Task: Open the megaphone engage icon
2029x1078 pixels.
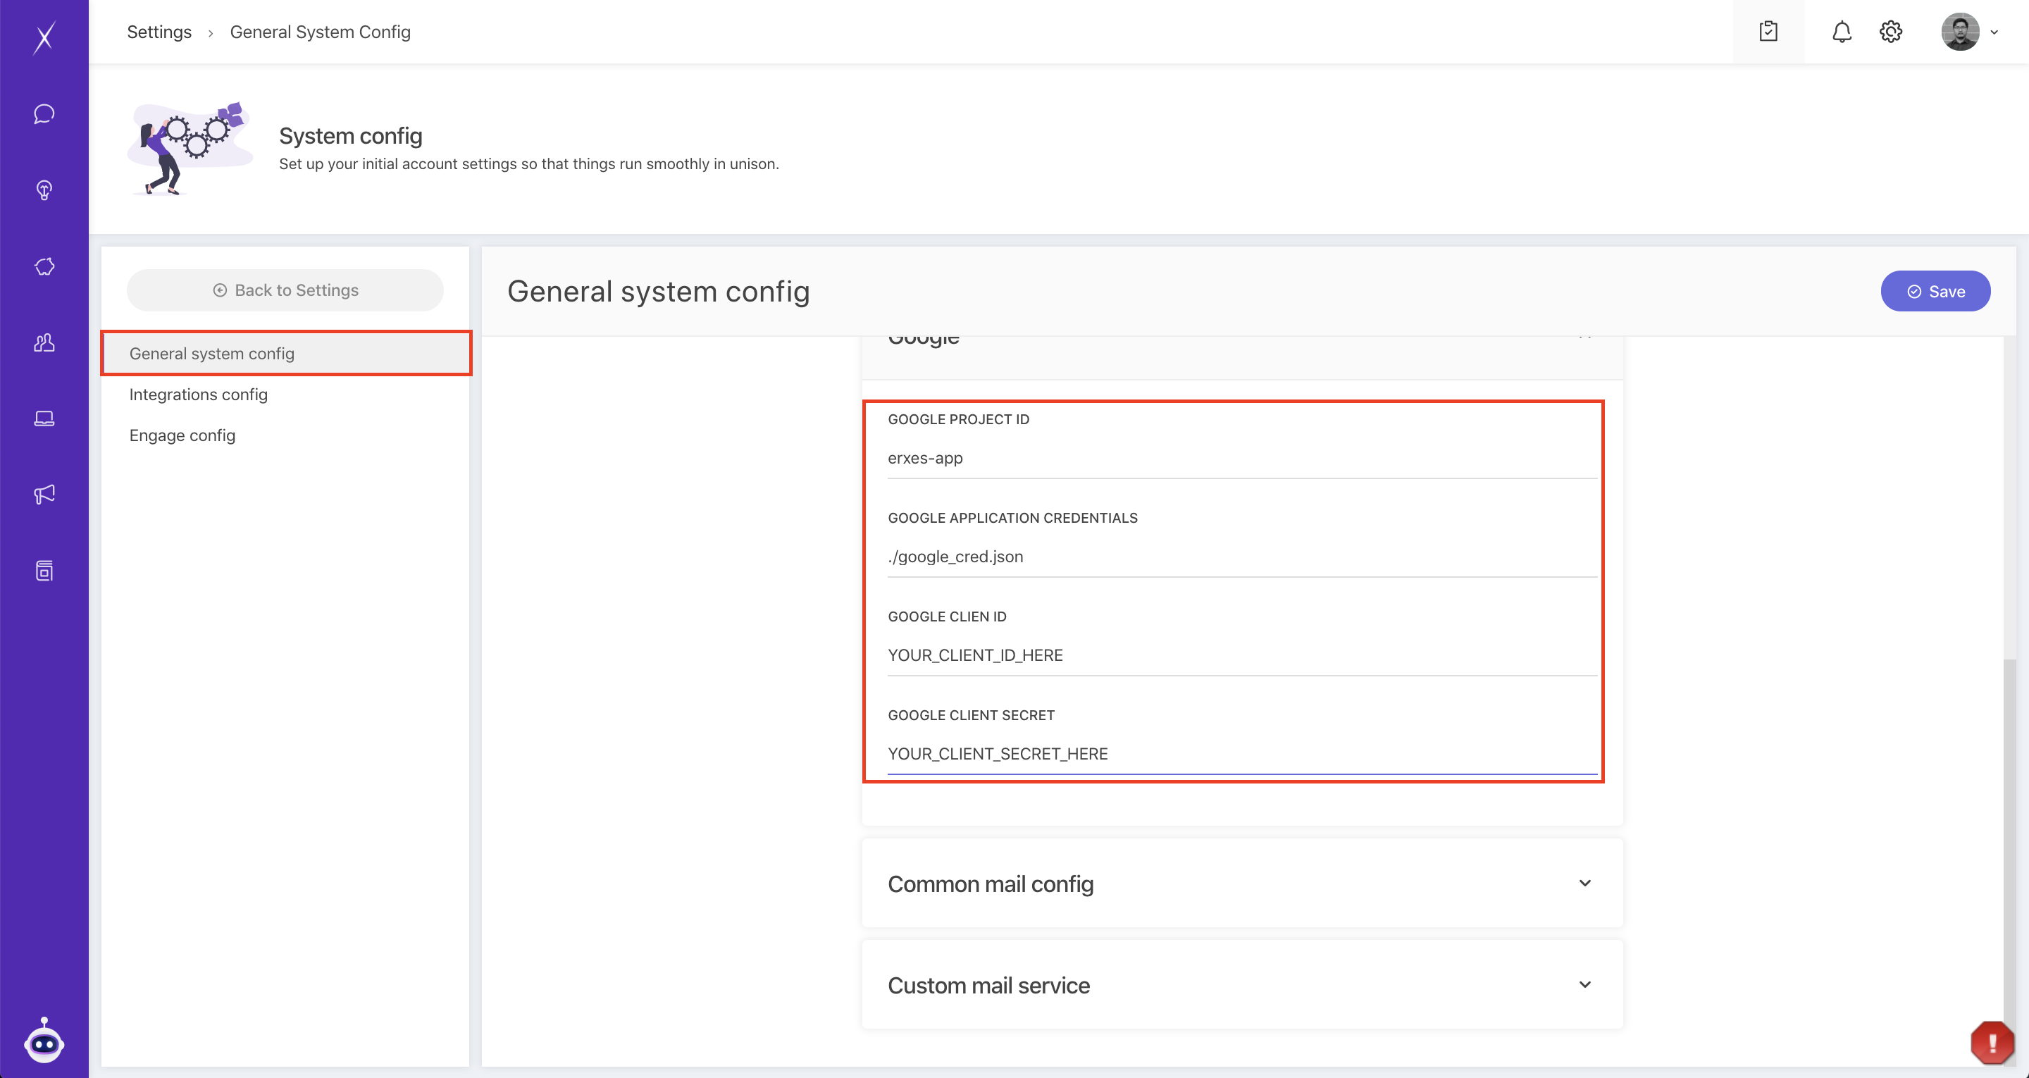Action: pyautogui.click(x=44, y=494)
